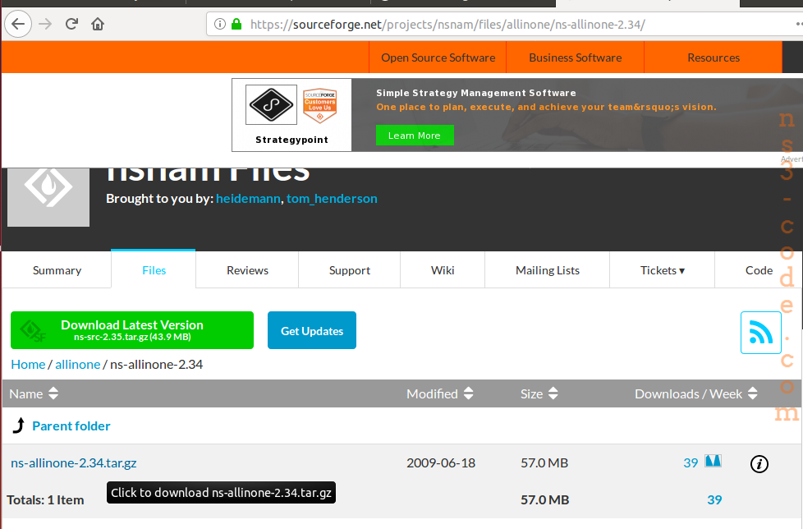Click the weekly downloads count 39 link
The width and height of the screenshot is (803, 529).
(691, 463)
